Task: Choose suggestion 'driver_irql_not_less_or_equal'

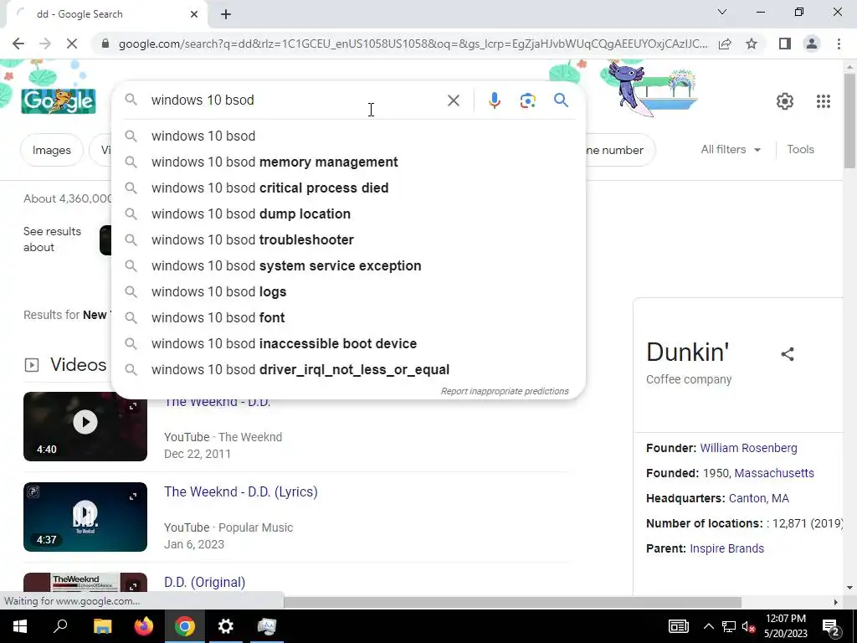Action: coord(348,369)
